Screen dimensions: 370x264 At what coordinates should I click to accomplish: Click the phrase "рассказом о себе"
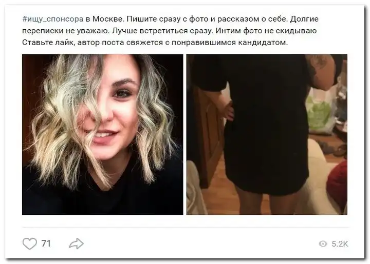point(252,19)
